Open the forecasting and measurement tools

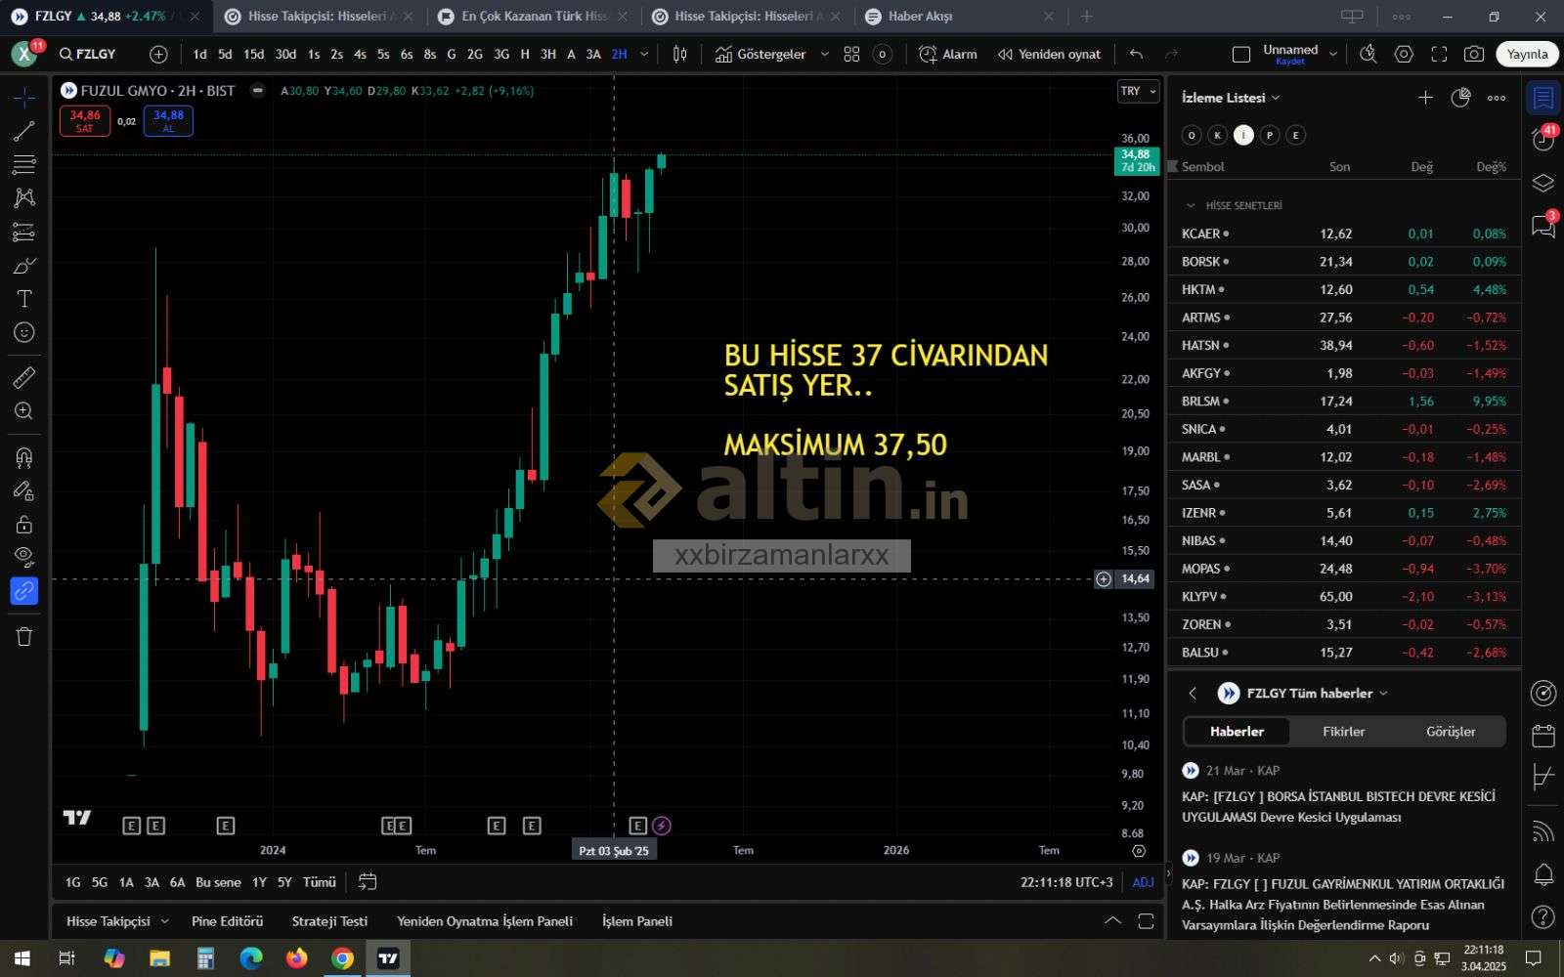(x=24, y=232)
